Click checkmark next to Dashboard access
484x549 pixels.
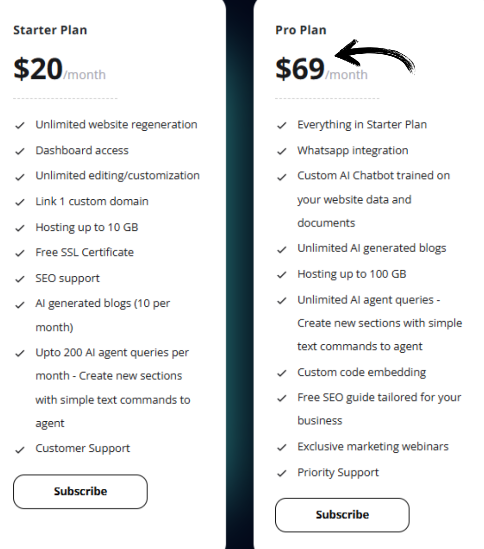click(20, 151)
